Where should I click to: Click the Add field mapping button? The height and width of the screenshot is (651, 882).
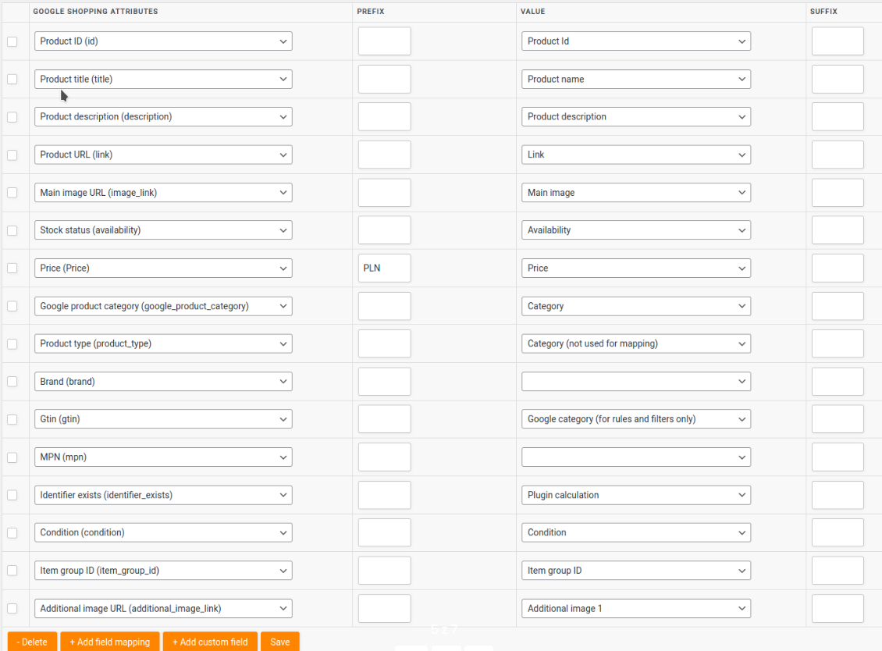coord(110,642)
